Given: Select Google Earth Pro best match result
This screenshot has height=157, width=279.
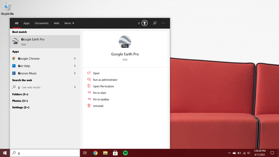Looking at the screenshot, I should coord(45,41).
